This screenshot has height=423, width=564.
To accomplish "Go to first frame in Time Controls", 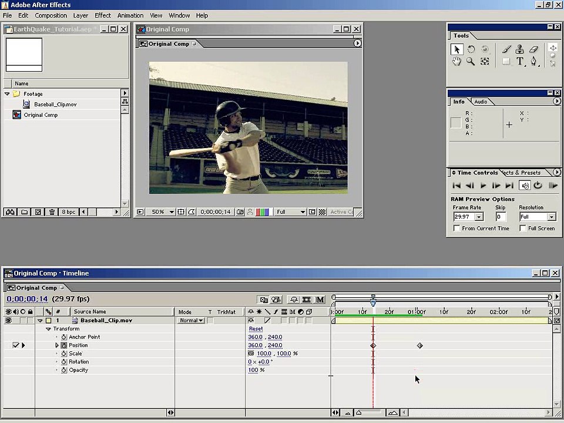I will pos(456,186).
